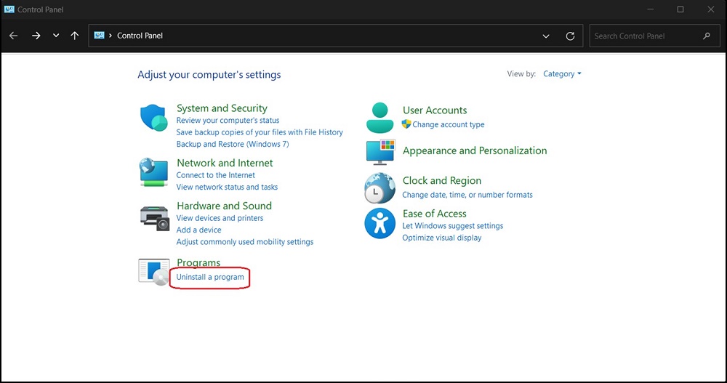Click the Control Panel breadcrumb in address bar
Viewport: 727px width, 383px height.
pos(140,35)
